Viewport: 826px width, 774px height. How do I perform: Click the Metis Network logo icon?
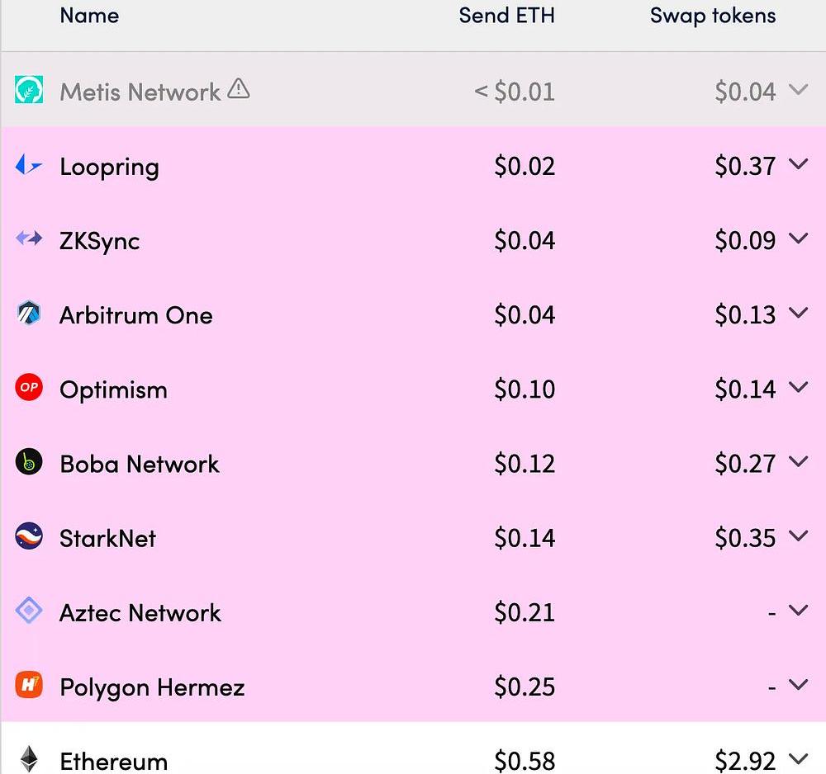click(29, 91)
